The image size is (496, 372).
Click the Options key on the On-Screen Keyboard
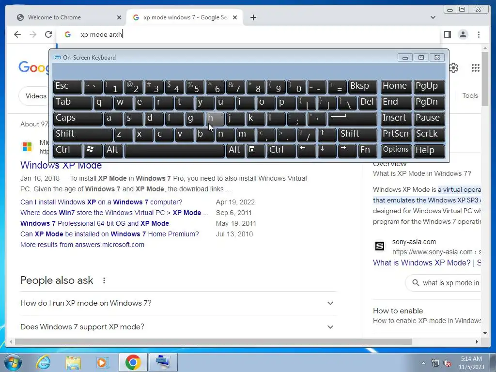click(x=396, y=150)
